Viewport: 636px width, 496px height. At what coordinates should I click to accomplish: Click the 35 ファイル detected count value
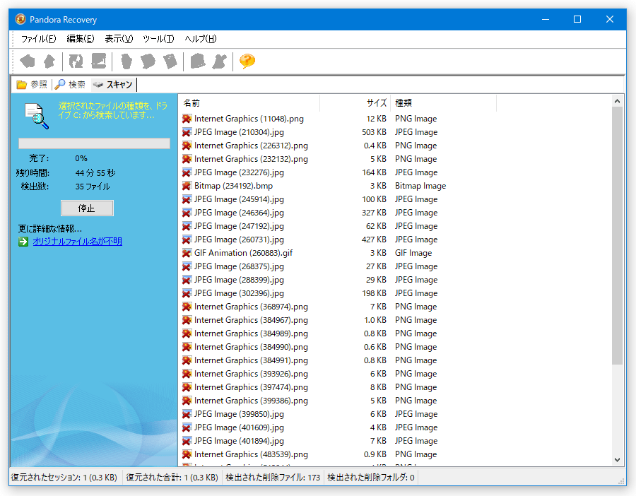tap(93, 187)
